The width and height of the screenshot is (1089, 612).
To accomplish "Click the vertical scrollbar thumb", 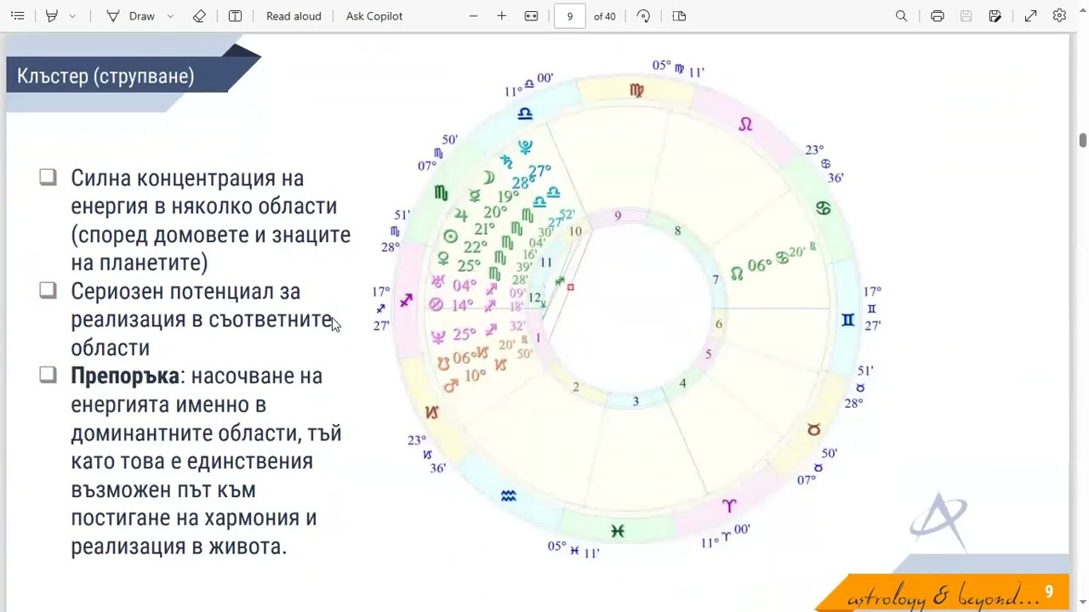I will [x=1083, y=140].
